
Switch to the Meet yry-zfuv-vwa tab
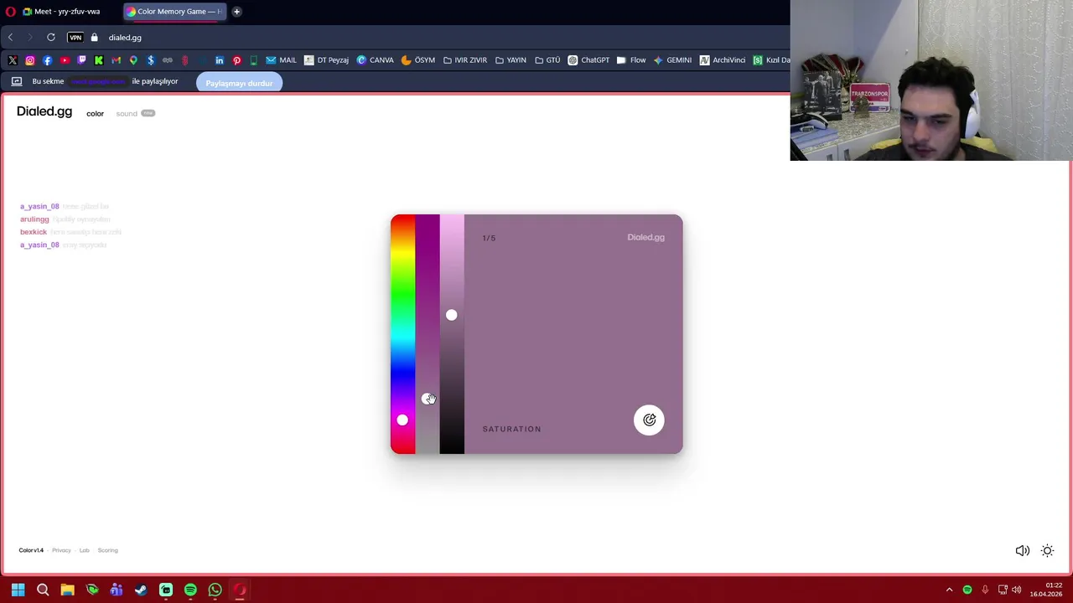[62, 12]
